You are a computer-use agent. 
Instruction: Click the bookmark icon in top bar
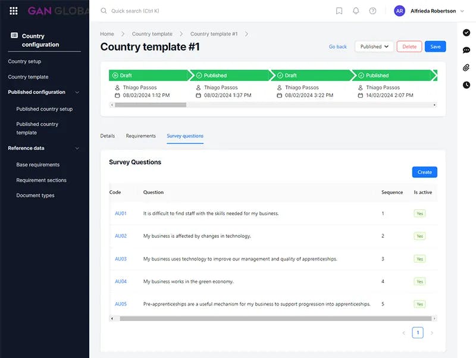pyautogui.click(x=339, y=11)
